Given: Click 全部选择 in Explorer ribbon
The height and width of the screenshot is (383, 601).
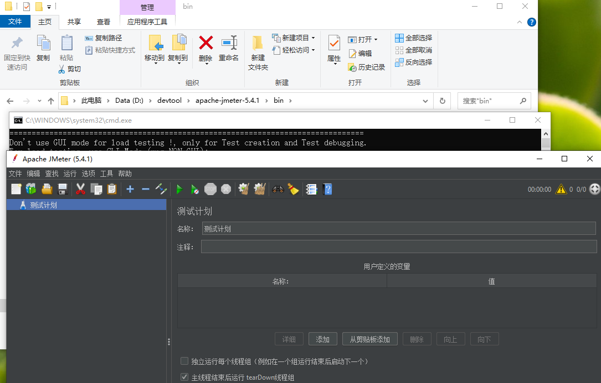Looking at the screenshot, I should click(x=414, y=38).
